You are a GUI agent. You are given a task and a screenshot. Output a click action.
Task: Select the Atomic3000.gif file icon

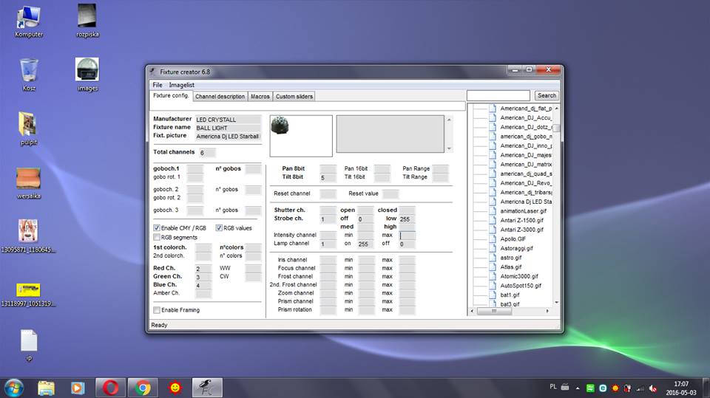(x=491, y=276)
